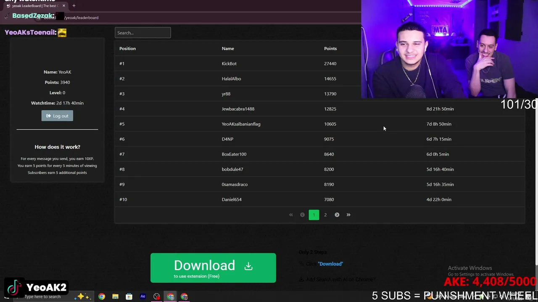Click the 8200 points value
This screenshot has width=538, height=302.
point(329,169)
